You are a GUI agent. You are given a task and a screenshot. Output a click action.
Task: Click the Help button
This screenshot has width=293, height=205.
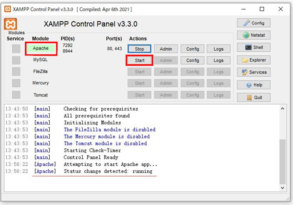click(x=254, y=85)
